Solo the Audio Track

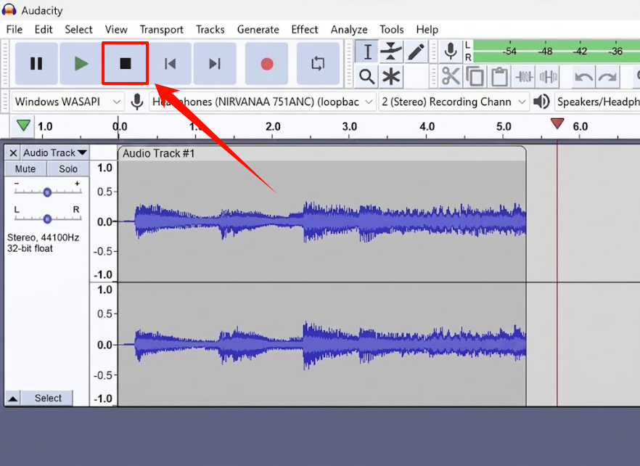67,168
